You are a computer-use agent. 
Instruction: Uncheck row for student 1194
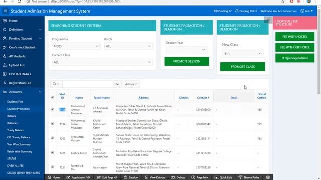[x=52, y=123]
